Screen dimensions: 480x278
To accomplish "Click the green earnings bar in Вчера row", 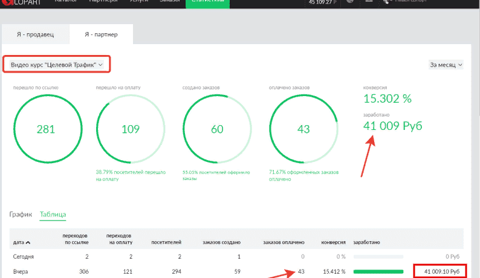I will click(x=378, y=271).
